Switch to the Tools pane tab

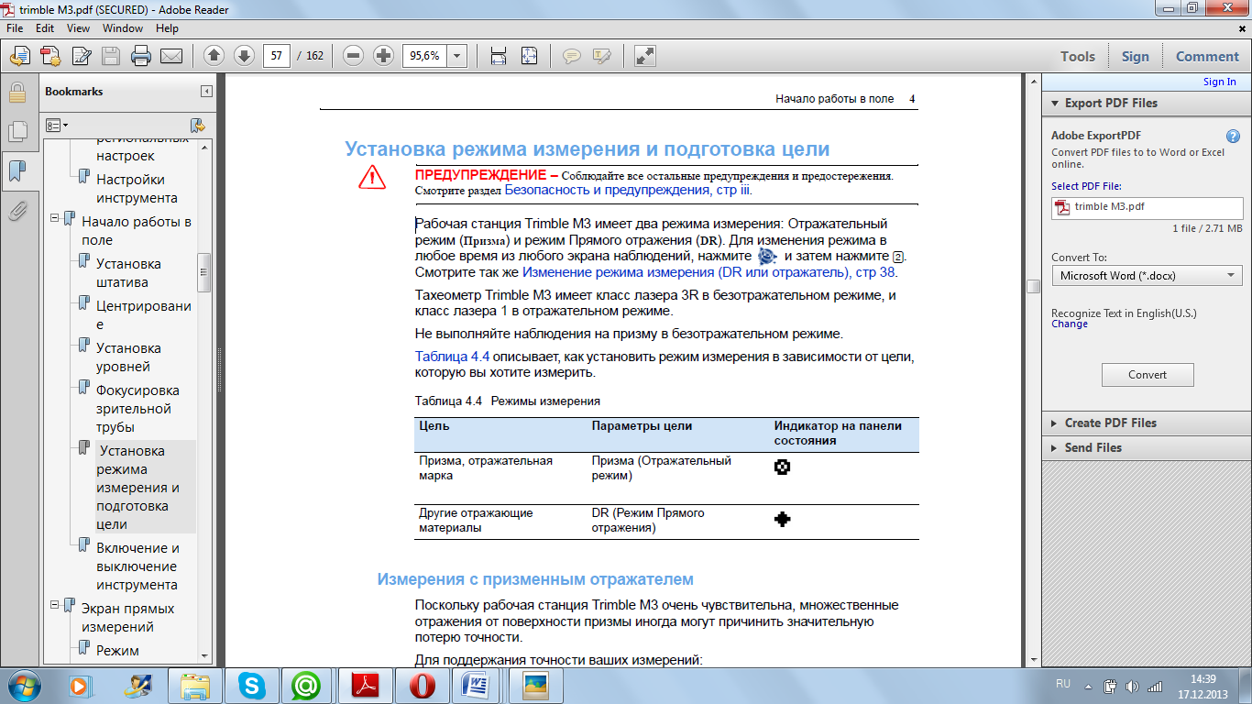tap(1078, 56)
